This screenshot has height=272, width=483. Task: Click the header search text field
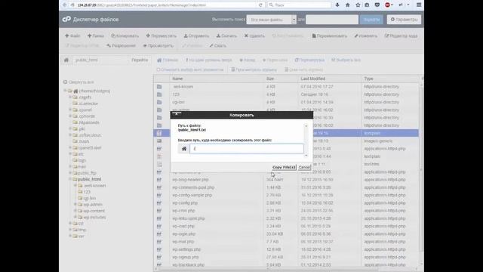point(332,20)
